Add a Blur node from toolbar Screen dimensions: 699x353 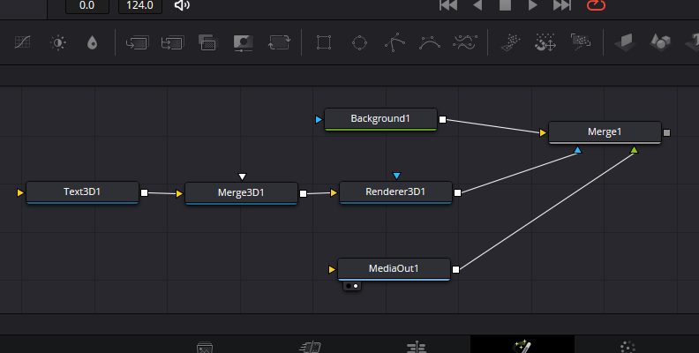[93, 42]
